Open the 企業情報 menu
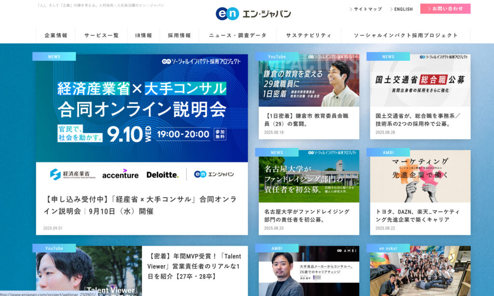This screenshot has width=494, height=296. coord(56,35)
